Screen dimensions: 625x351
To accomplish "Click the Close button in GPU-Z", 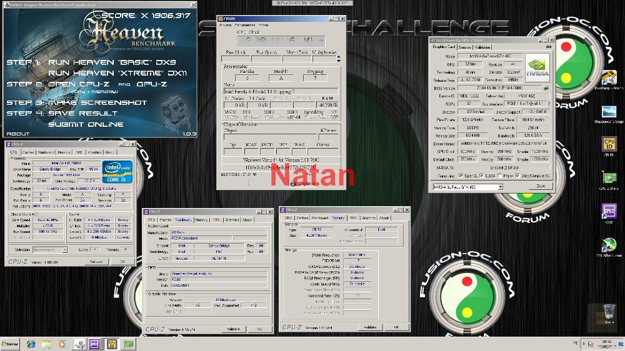I will [x=541, y=186].
